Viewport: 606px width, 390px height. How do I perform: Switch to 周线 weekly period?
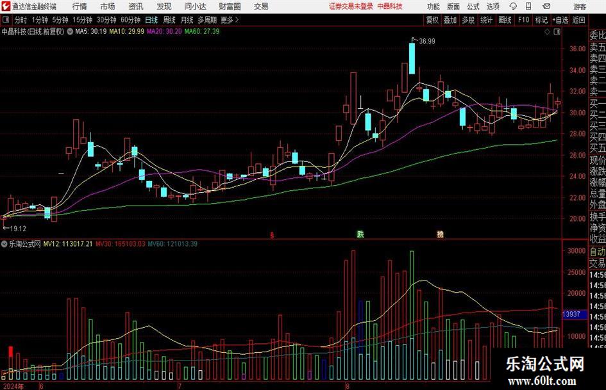[x=169, y=20]
